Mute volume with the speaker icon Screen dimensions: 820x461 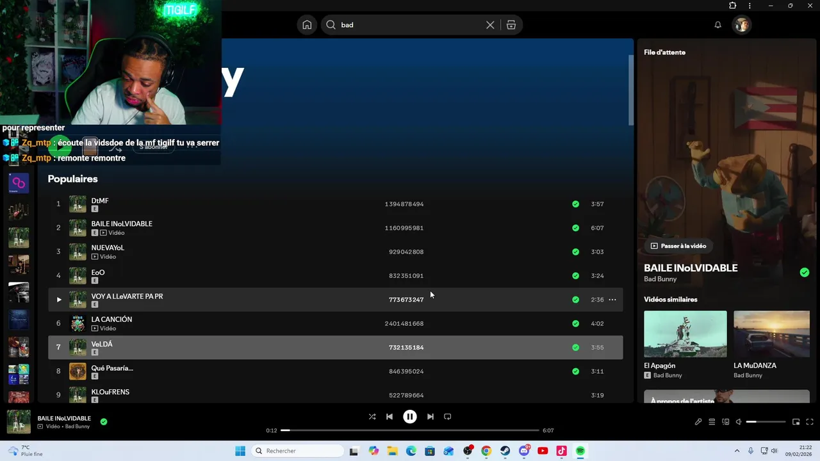click(x=739, y=422)
